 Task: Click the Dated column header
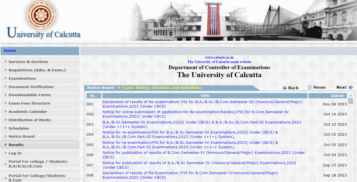pos(328,96)
